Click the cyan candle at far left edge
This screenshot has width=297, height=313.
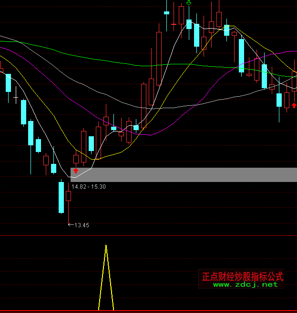pyautogui.click(x=8, y=83)
